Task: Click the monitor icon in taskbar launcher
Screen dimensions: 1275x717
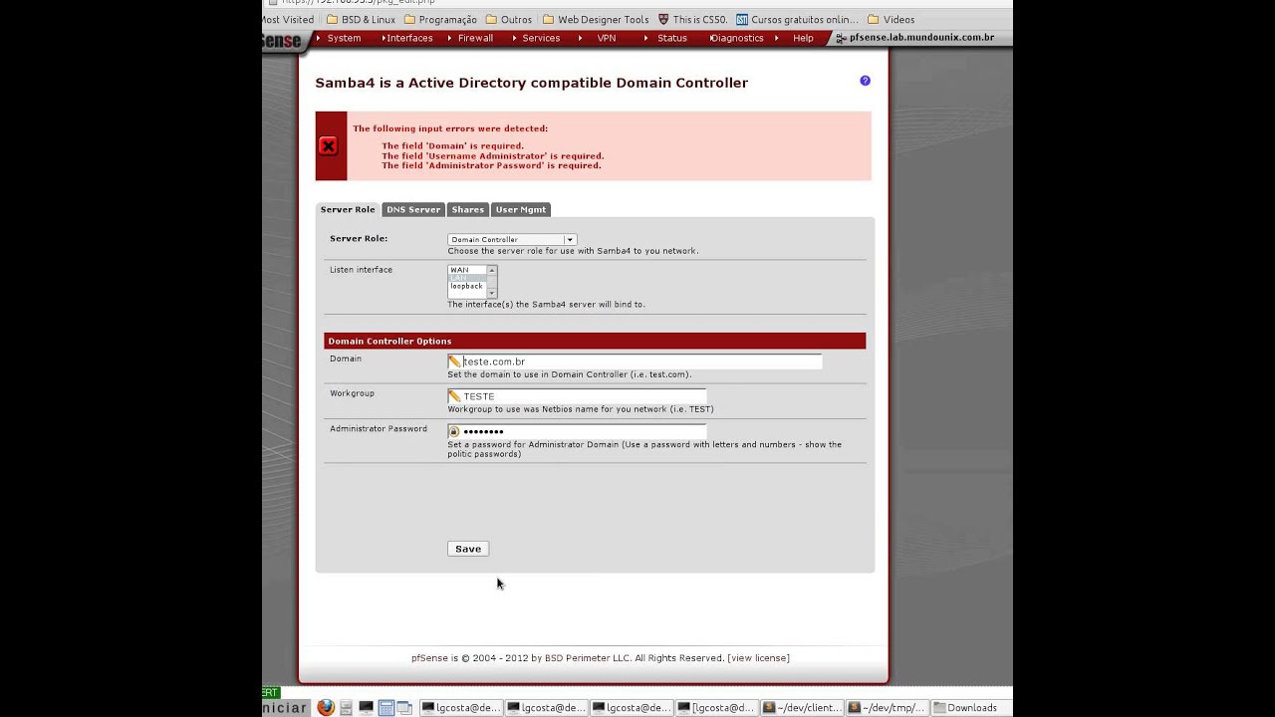Action: (366, 708)
